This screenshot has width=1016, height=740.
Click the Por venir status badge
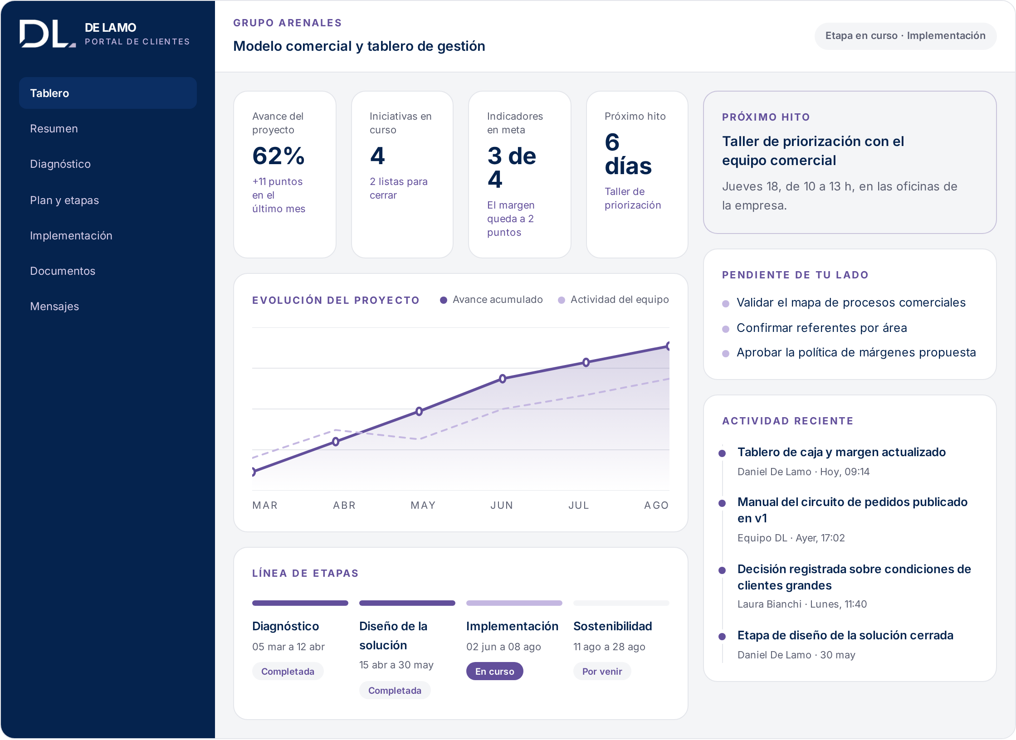click(602, 672)
